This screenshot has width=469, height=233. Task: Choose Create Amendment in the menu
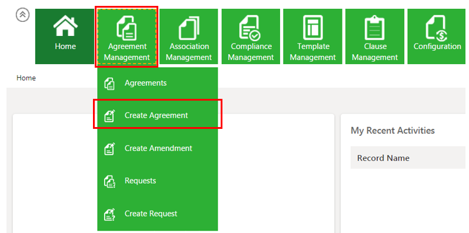[157, 148]
